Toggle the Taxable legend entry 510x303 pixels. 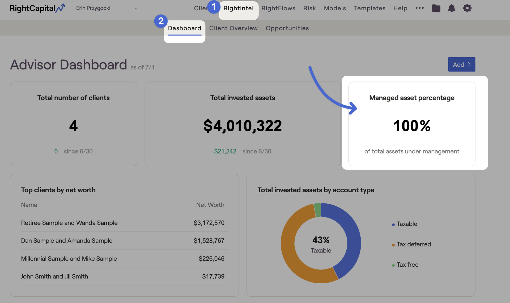405,224
